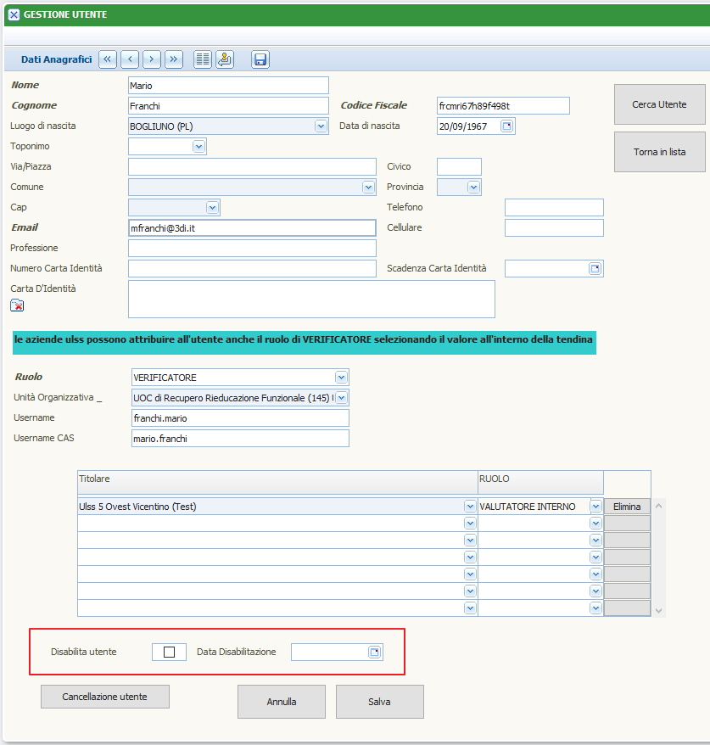710x745 pixels.
Task: Edit Username CAS field mario.franchi
Action: click(240, 439)
